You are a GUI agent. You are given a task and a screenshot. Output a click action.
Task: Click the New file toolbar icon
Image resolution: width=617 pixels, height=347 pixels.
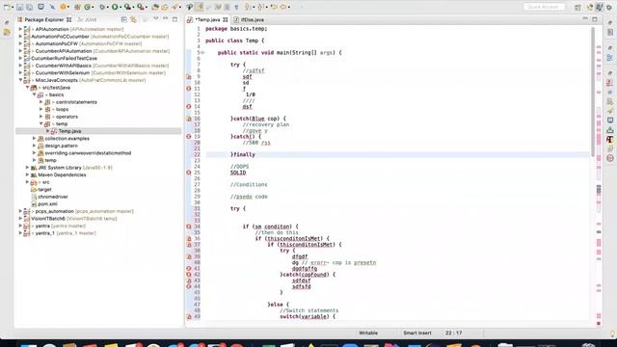pos(7,7)
